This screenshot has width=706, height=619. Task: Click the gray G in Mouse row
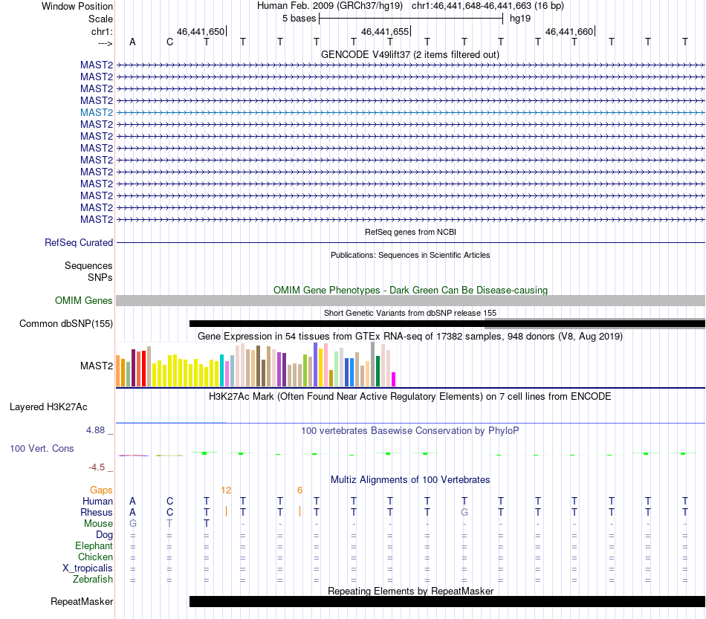click(x=133, y=524)
